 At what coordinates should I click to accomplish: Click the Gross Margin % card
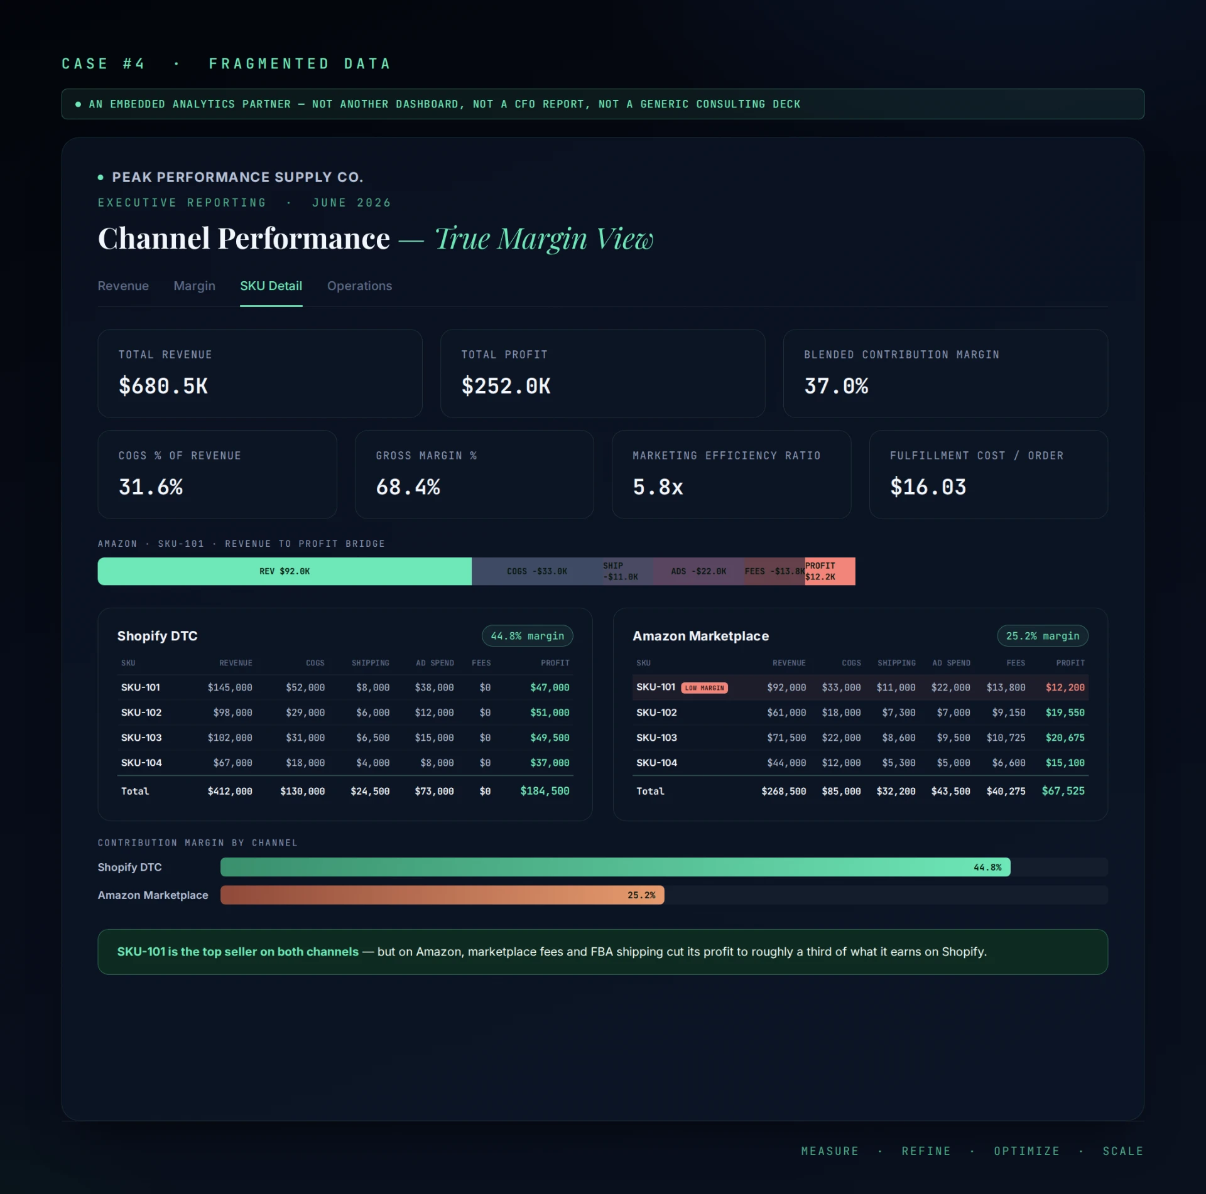(x=474, y=475)
